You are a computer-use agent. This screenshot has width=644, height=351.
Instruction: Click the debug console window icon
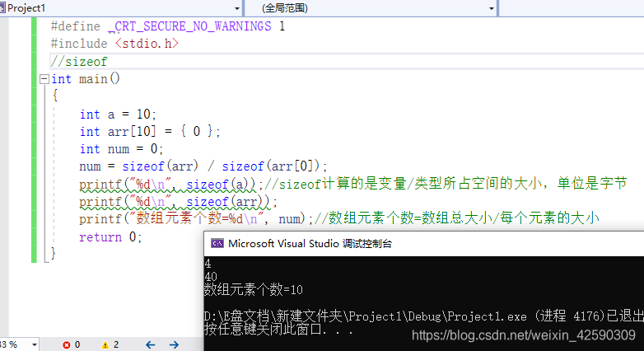point(217,243)
